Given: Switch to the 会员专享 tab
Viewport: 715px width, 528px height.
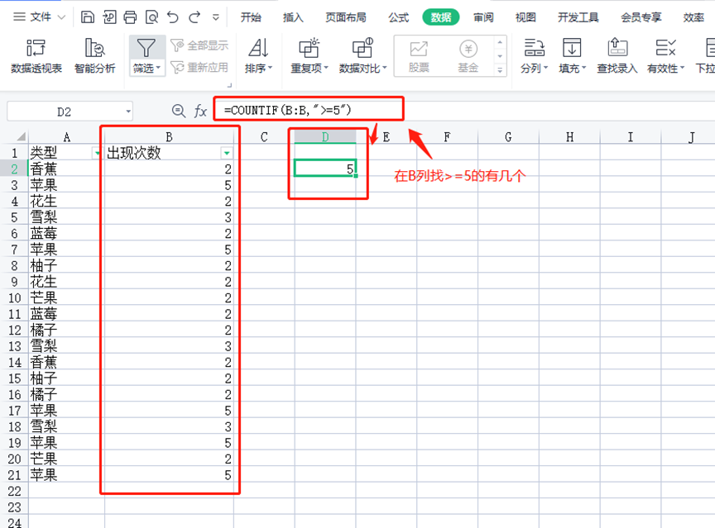Looking at the screenshot, I should pyautogui.click(x=641, y=17).
